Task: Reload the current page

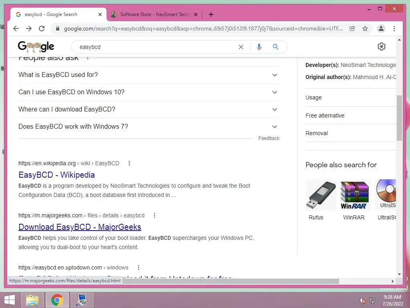Action: (42, 28)
